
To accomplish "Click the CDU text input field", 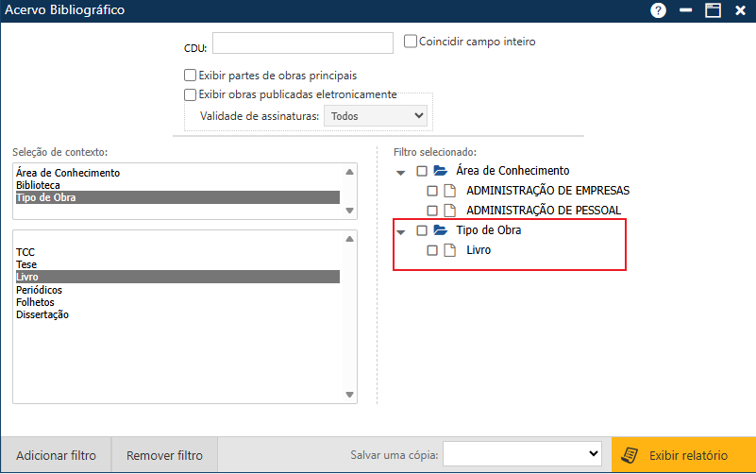I will click(302, 43).
